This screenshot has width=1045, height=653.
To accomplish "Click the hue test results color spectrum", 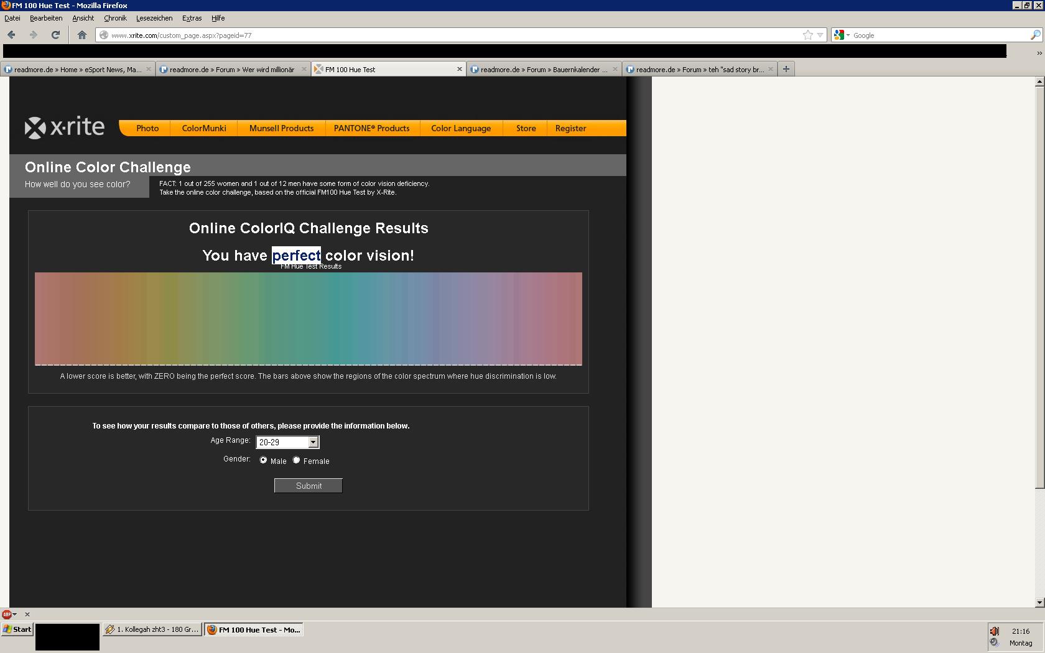I will click(309, 318).
